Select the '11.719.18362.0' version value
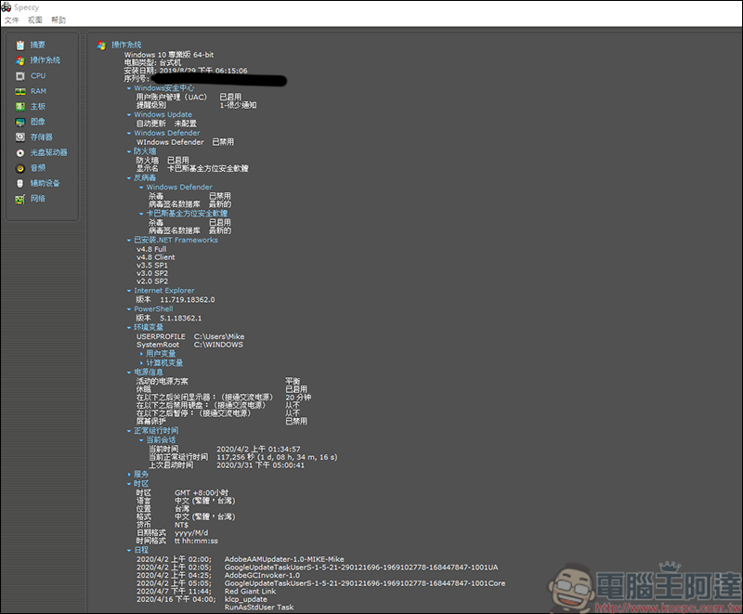 click(x=188, y=299)
